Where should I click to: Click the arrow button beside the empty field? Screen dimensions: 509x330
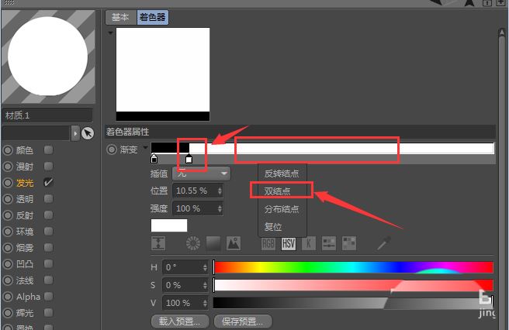75,133
